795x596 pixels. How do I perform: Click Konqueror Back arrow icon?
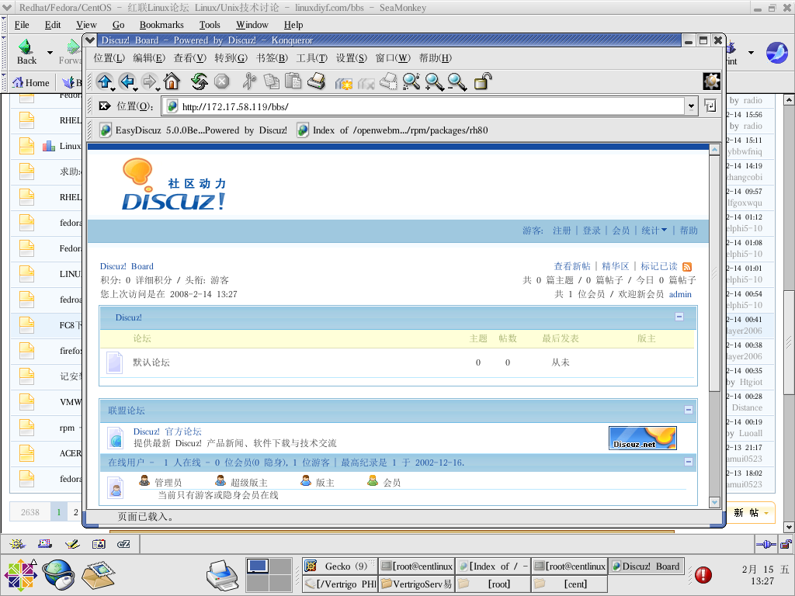(127, 81)
